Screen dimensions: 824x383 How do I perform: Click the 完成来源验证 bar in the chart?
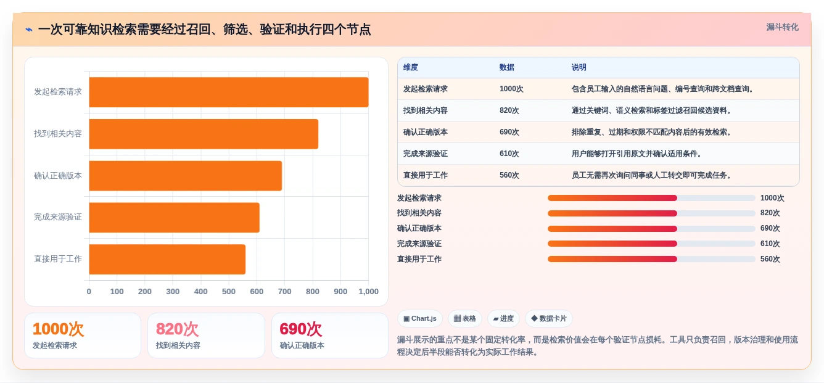175,218
